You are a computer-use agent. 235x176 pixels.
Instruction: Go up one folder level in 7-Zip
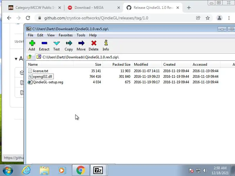pos(30,57)
